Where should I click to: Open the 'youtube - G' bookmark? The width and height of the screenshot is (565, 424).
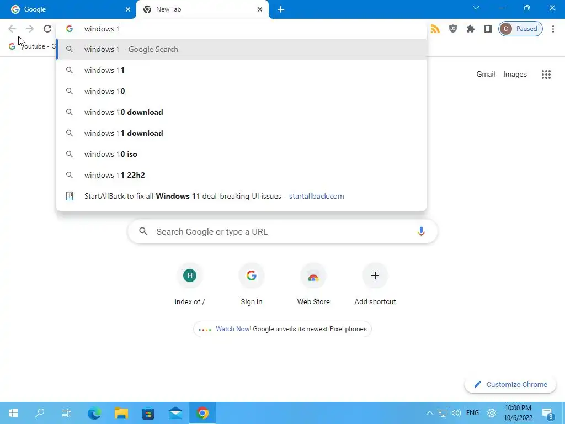[33, 46]
